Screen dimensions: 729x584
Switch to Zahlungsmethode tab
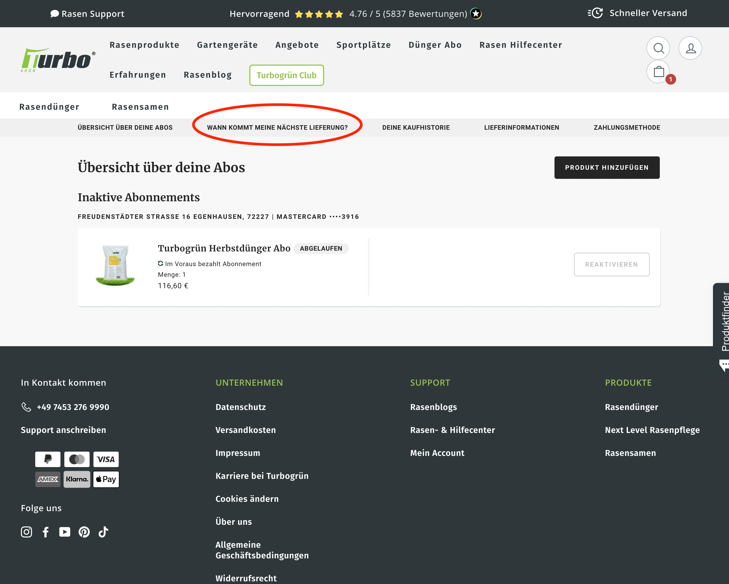[627, 127]
